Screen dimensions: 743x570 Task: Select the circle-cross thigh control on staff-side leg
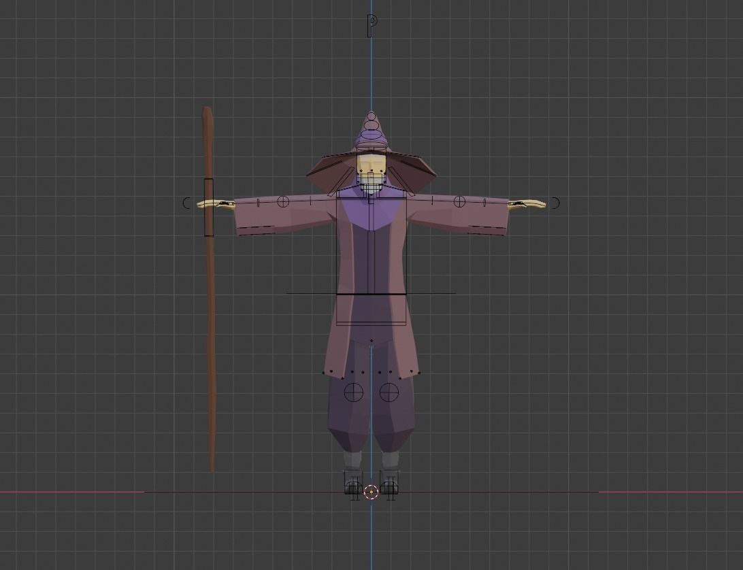[x=353, y=392]
